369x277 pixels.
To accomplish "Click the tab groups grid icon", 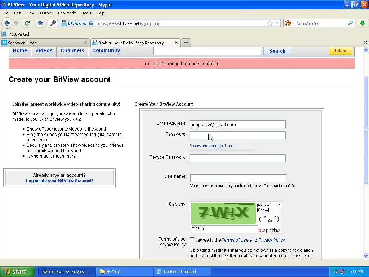I will (365, 43).
